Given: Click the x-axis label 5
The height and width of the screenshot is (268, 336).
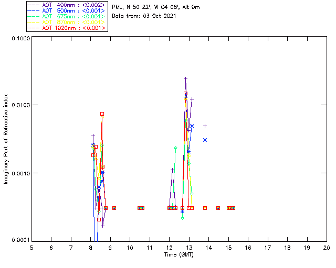Looking at the screenshot, I should 31,248.
